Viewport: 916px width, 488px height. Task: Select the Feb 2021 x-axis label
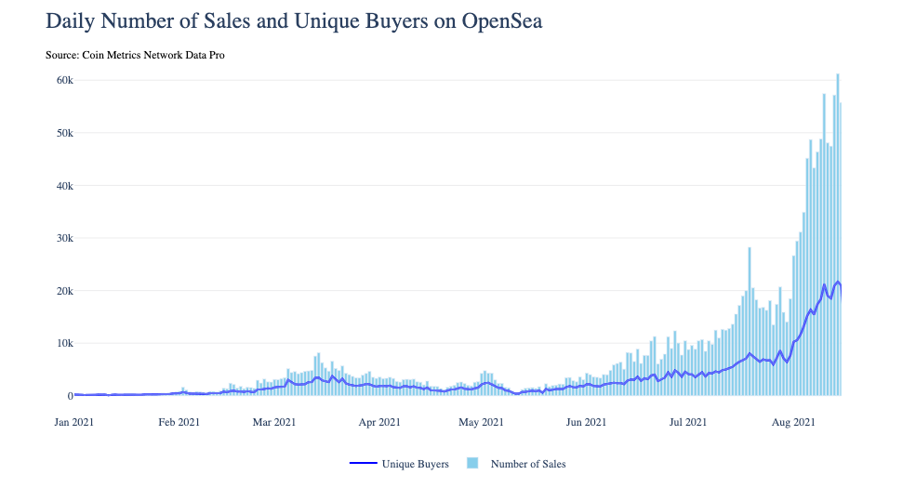179,422
